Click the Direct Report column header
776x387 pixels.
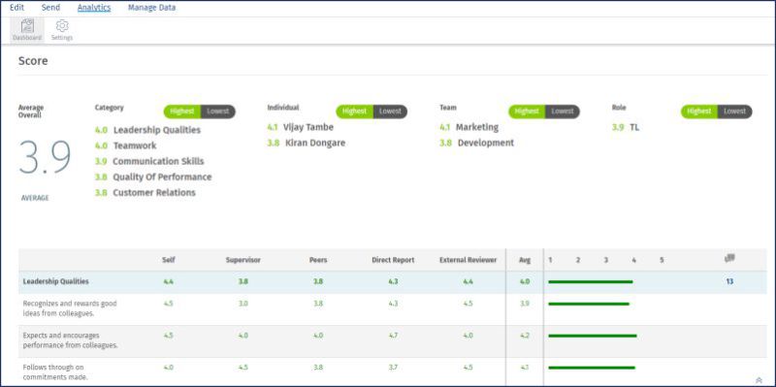pyautogui.click(x=393, y=260)
